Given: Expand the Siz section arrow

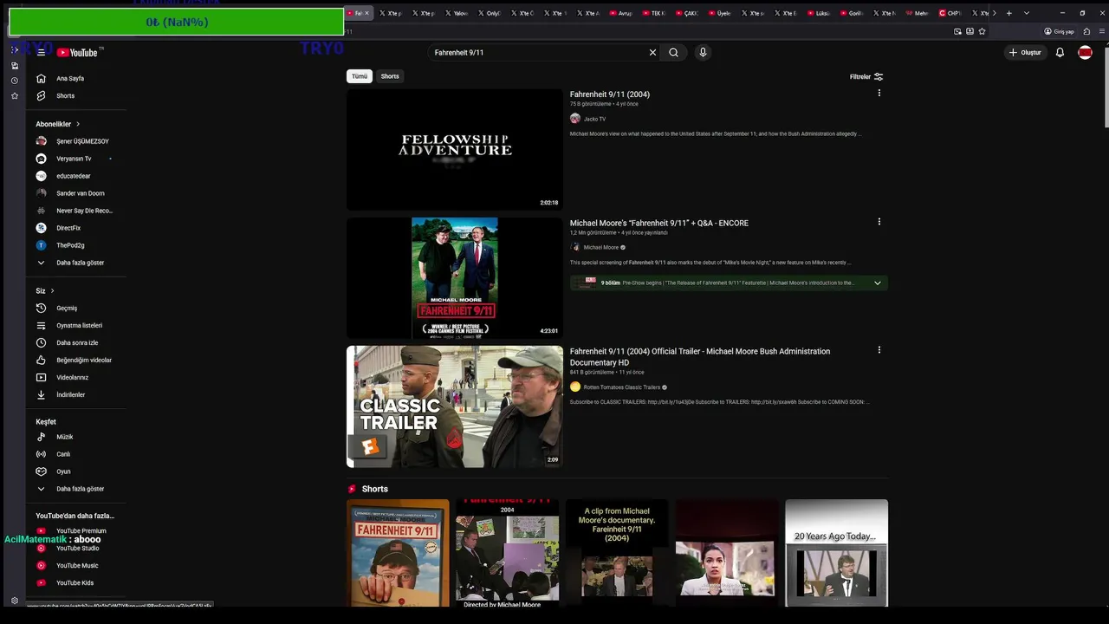Looking at the screenshot, I should pos(52,290).
